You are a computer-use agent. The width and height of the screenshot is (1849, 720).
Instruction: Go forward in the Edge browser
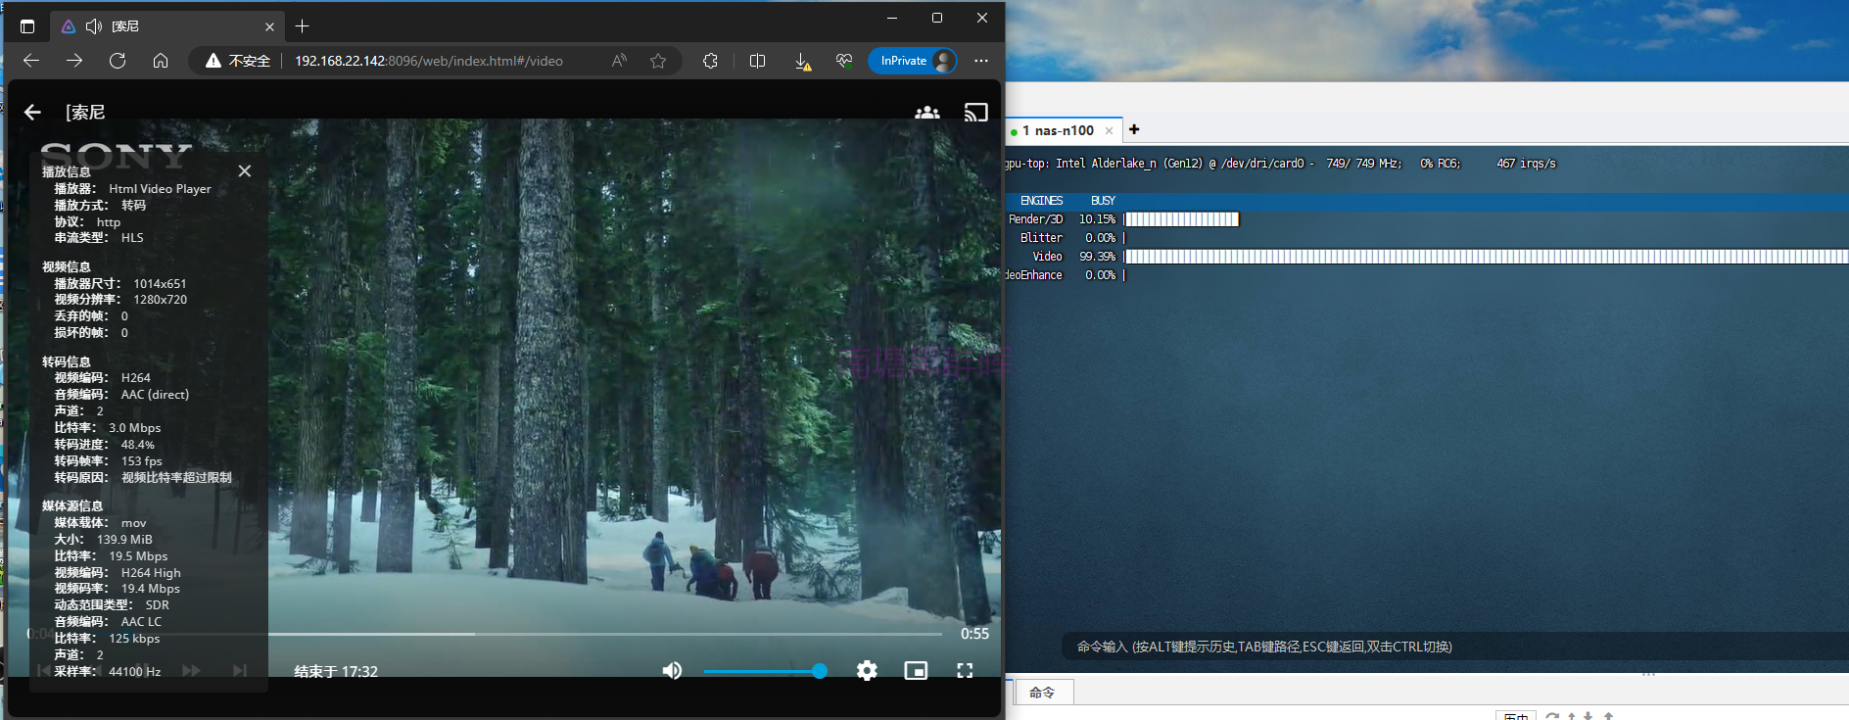(x=74, y=61)
